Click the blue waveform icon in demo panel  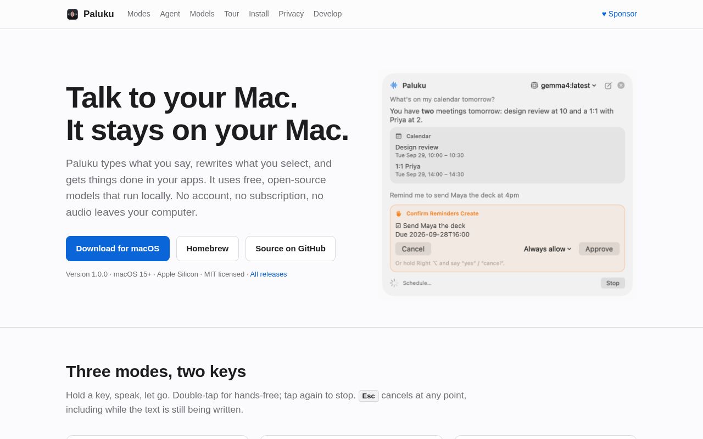point(394,85)
